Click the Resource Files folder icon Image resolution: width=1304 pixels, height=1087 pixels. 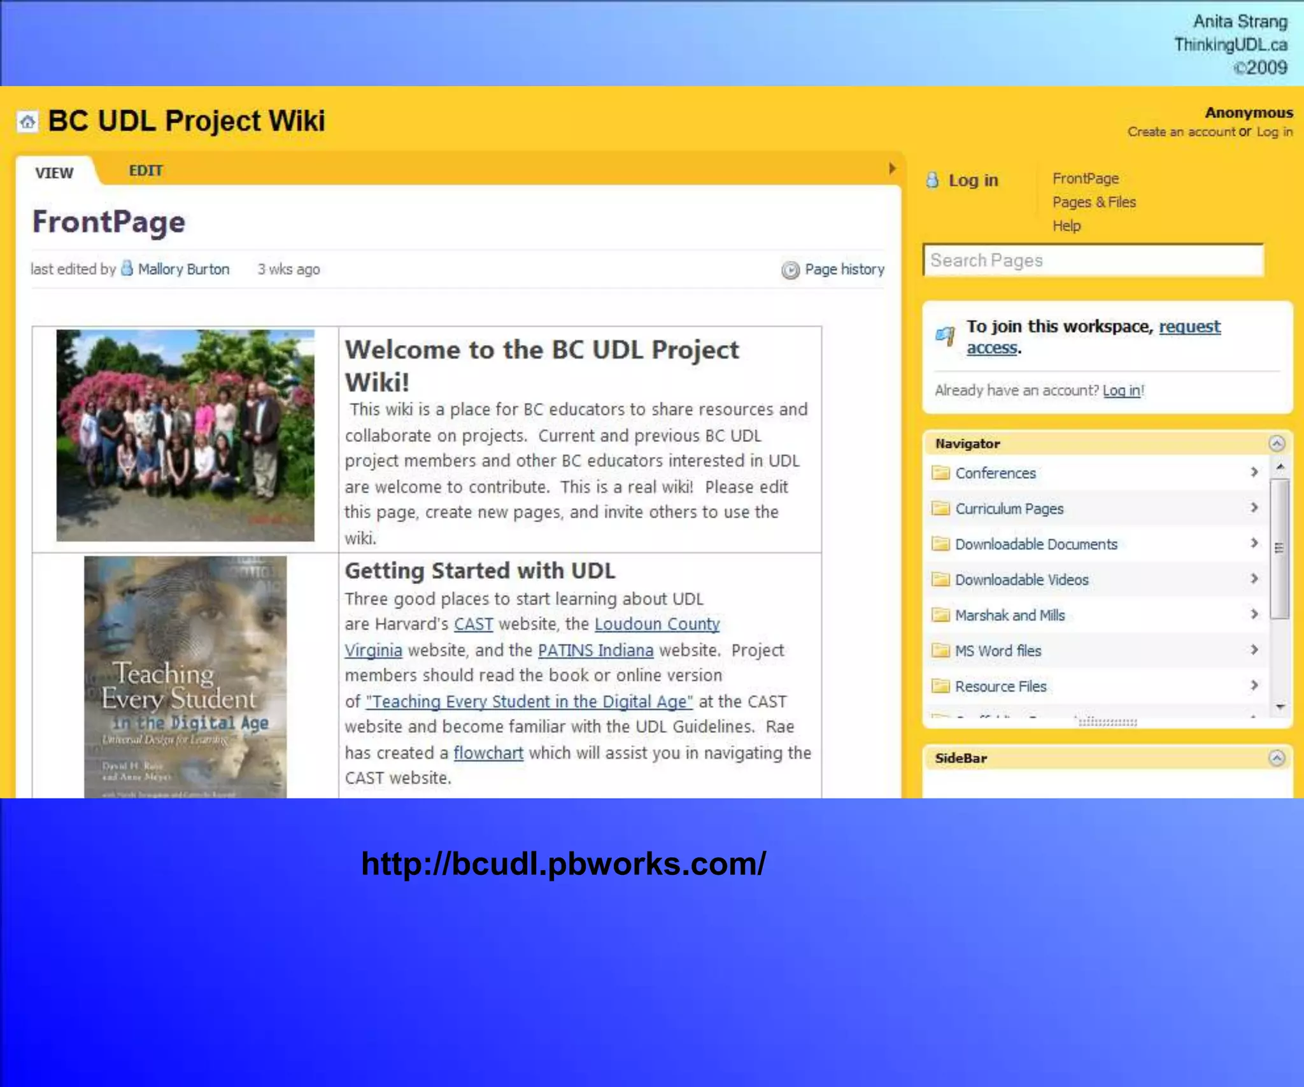[x=940, y=686]
